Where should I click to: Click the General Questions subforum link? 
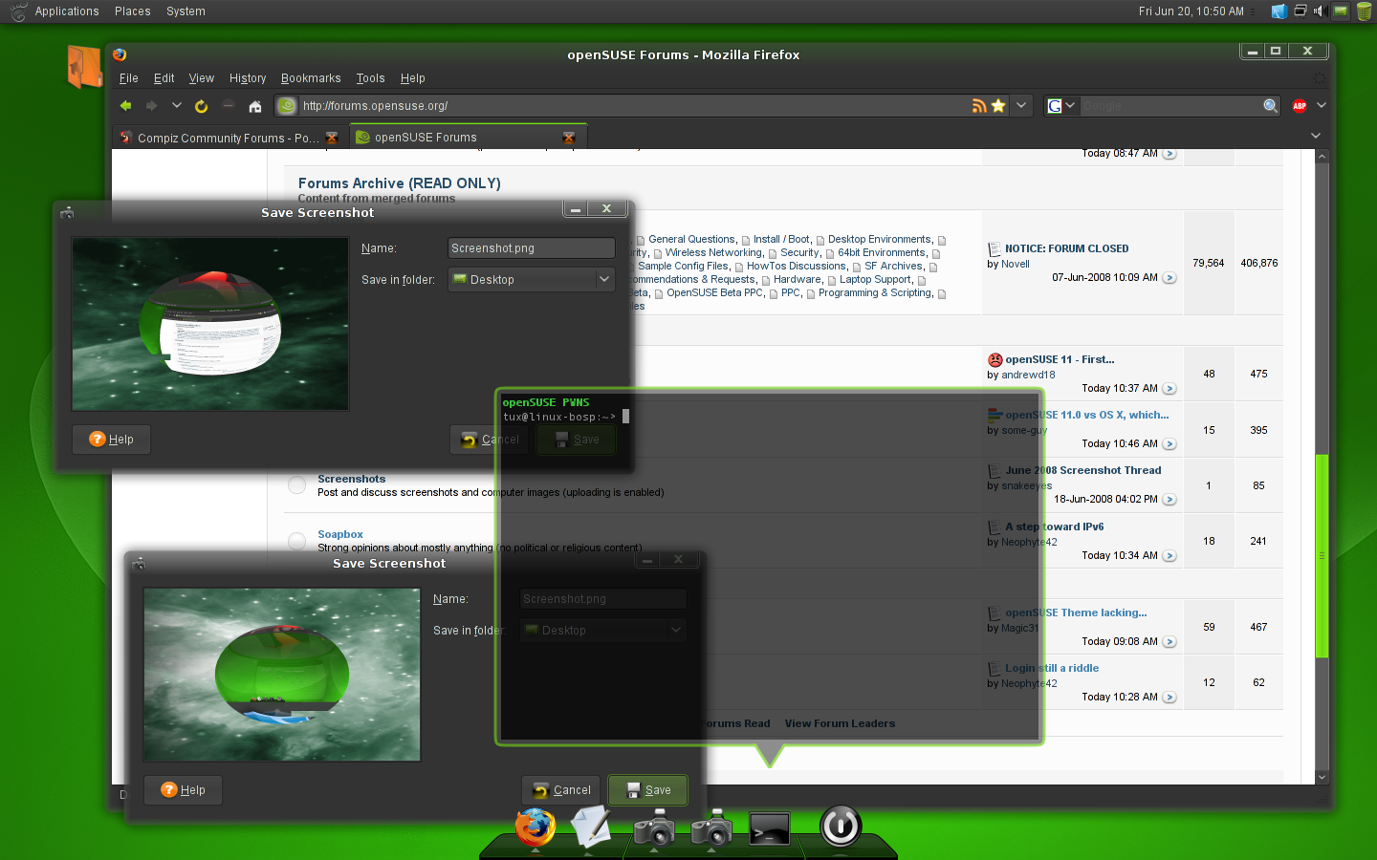tap(691, 240)
